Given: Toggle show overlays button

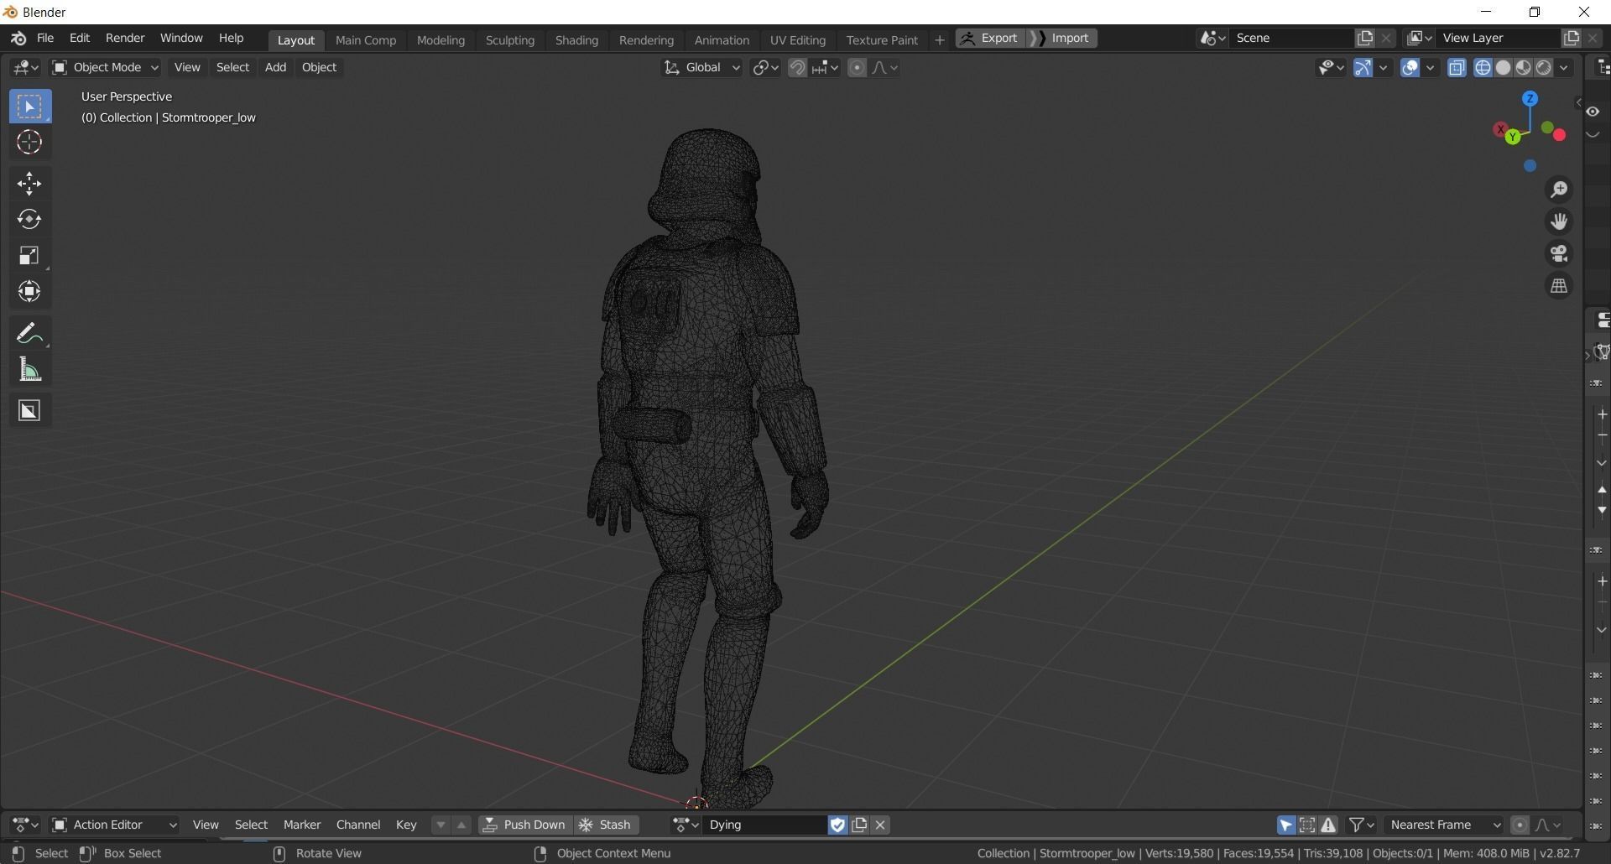Looking at the screenshot, I should point(1410,68).
